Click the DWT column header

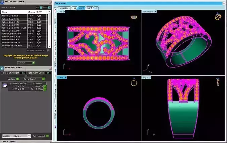click(x=39, y=12)
